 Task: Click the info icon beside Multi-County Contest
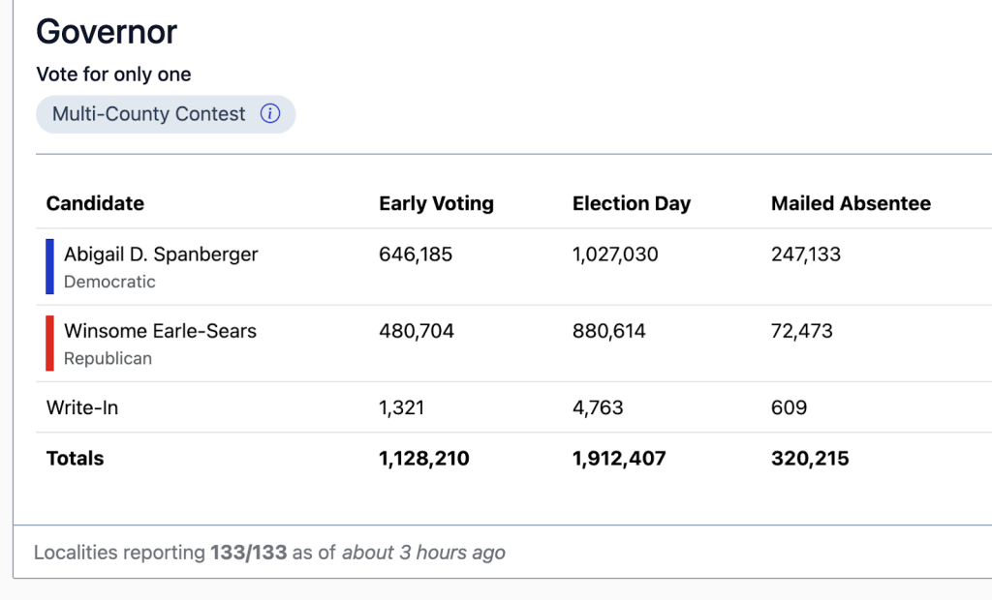[x=270, y=114]
